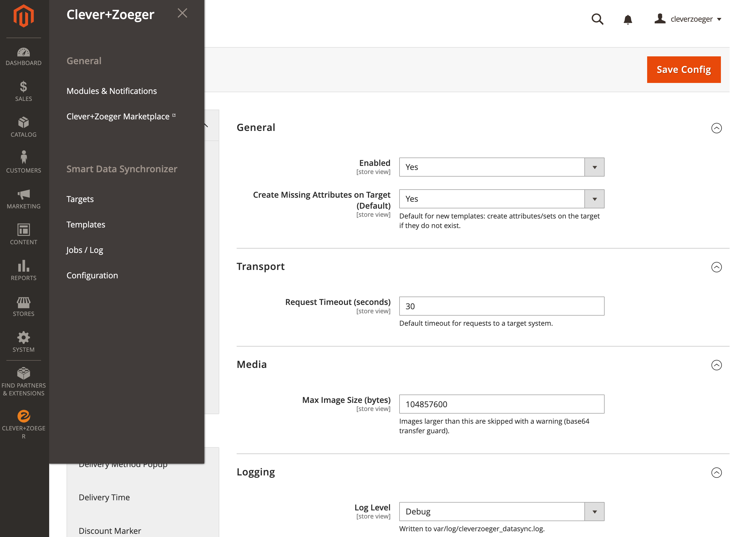This screenshot has height=537, width=740.
Task: Open the Jobs / Log menu item
Action: pos(85,250)
